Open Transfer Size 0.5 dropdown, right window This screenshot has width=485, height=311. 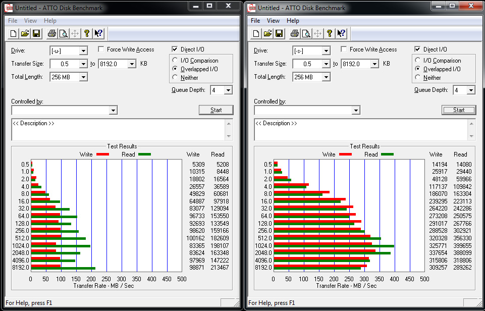pyautogui.click(x=326, y=64)
